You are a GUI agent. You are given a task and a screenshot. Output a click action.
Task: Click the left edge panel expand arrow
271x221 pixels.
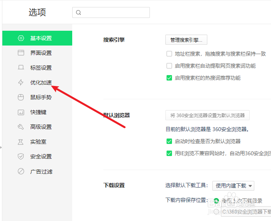[1, 147]
